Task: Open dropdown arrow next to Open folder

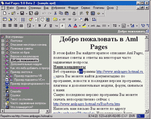Action: tap(18, 14)
